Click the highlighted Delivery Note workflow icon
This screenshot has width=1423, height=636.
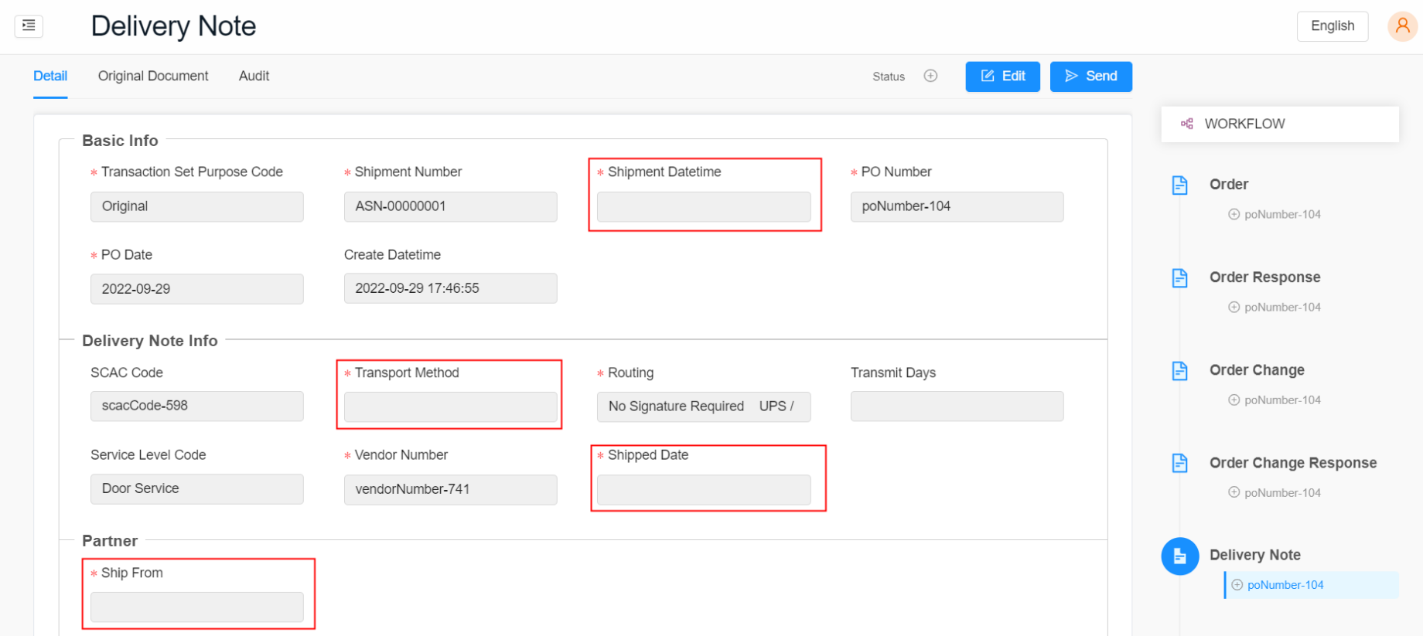[x=1179, y=556]
